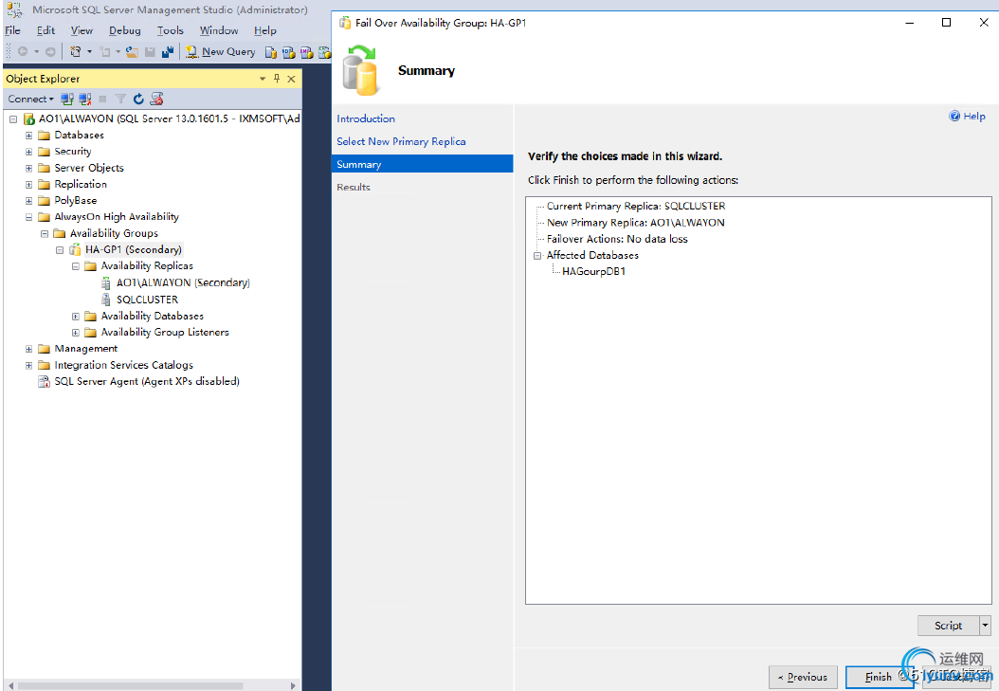Open the Help menu in menu bar

point(265,30)
